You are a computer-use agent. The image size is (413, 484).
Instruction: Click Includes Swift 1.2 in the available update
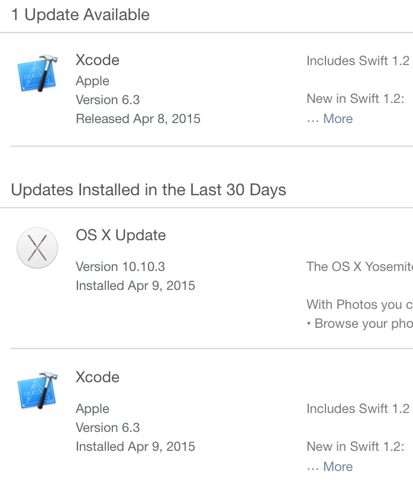click(x=357, y=61)
